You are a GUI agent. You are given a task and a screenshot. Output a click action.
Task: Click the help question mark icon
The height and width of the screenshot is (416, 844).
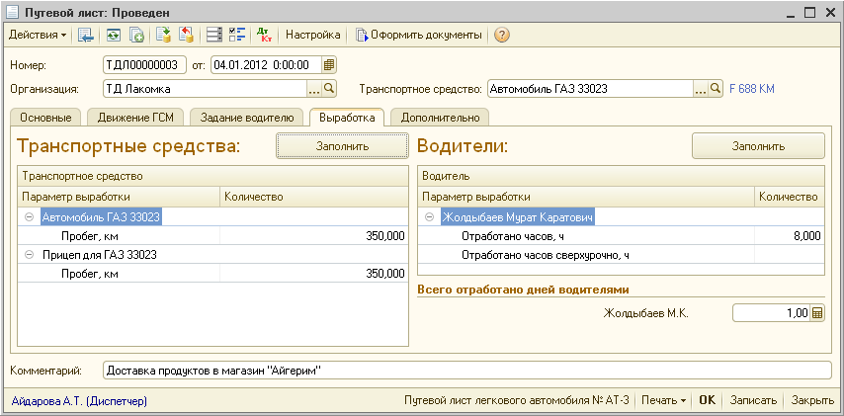coord(502,35)
